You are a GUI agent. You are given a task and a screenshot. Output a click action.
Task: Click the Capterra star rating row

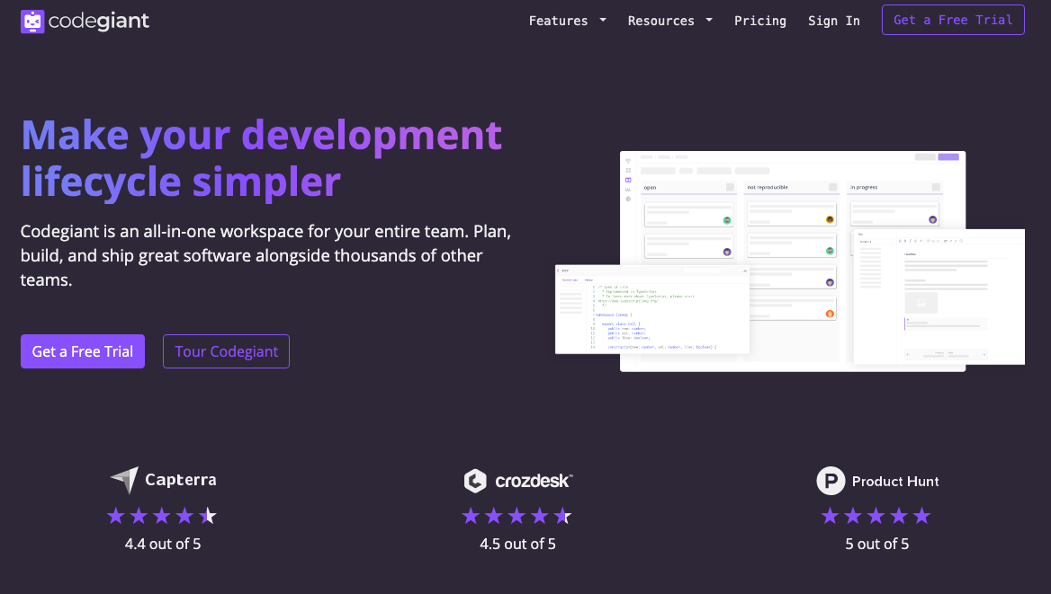coord(162,516)
